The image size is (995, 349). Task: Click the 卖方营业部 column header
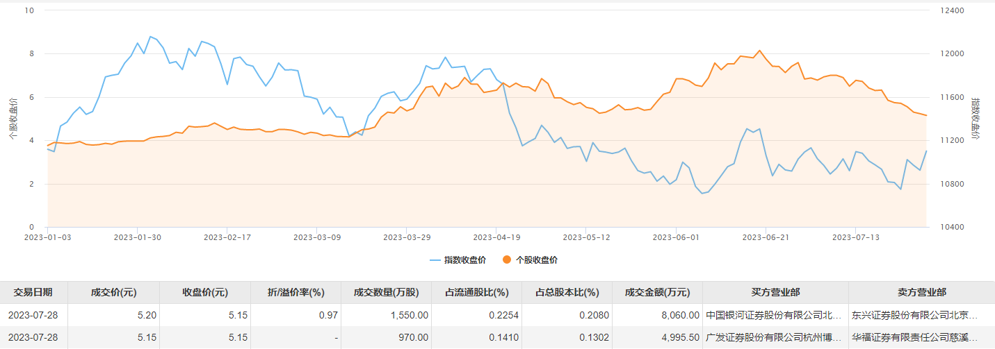click(921, 292)
